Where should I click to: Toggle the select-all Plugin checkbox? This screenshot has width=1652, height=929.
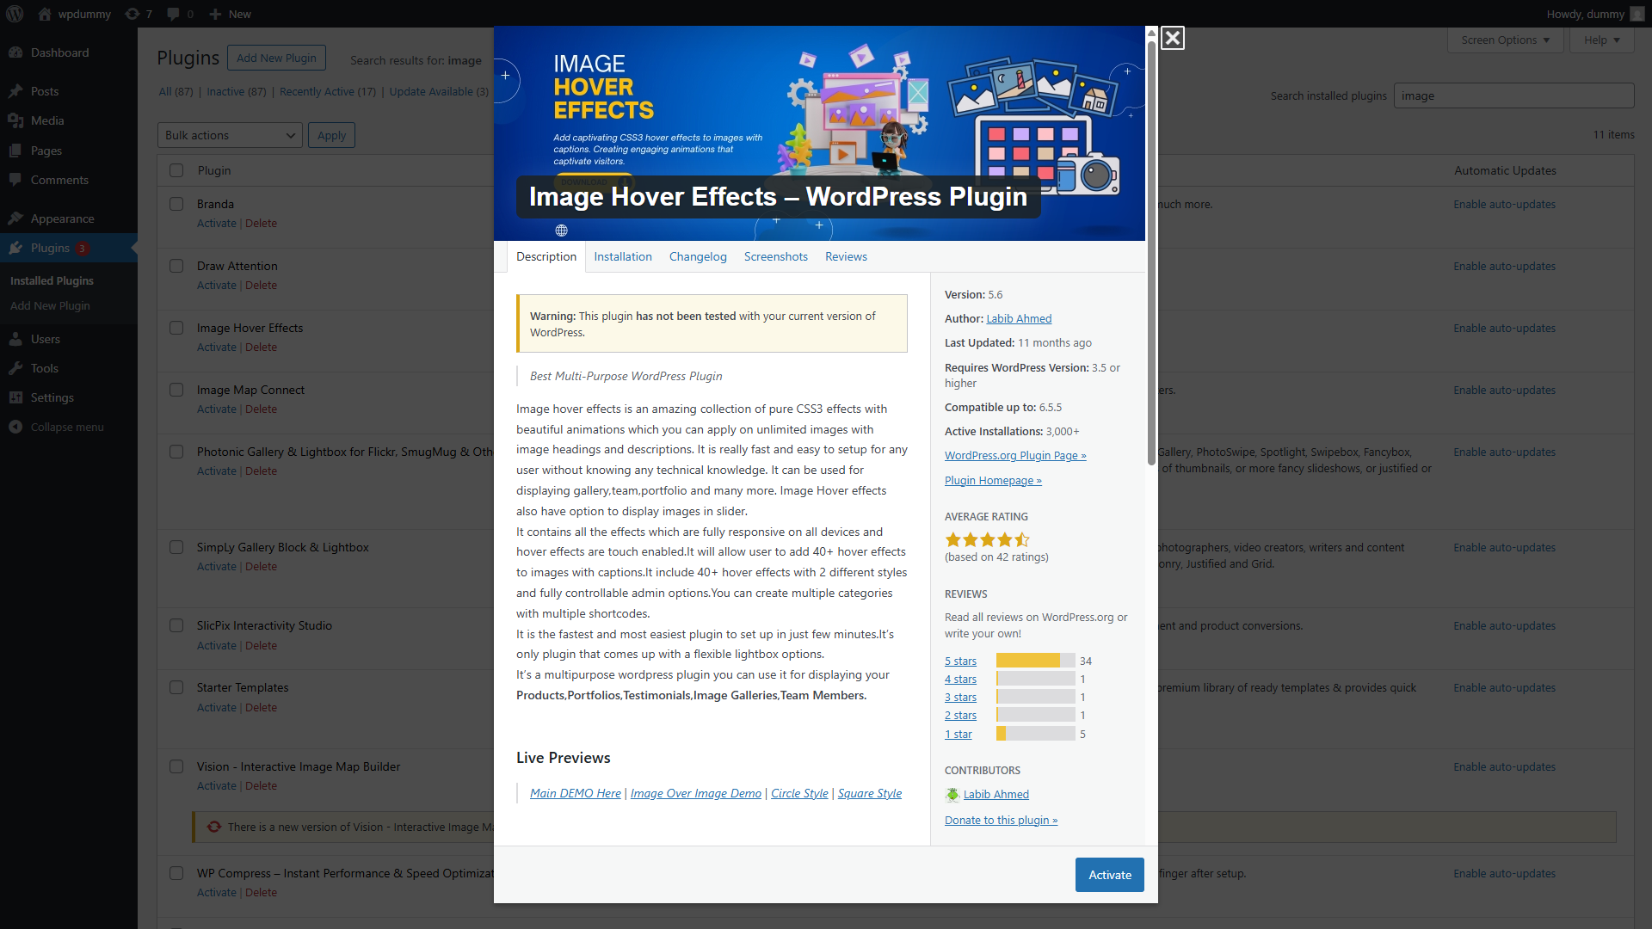[x=176, y=170]
